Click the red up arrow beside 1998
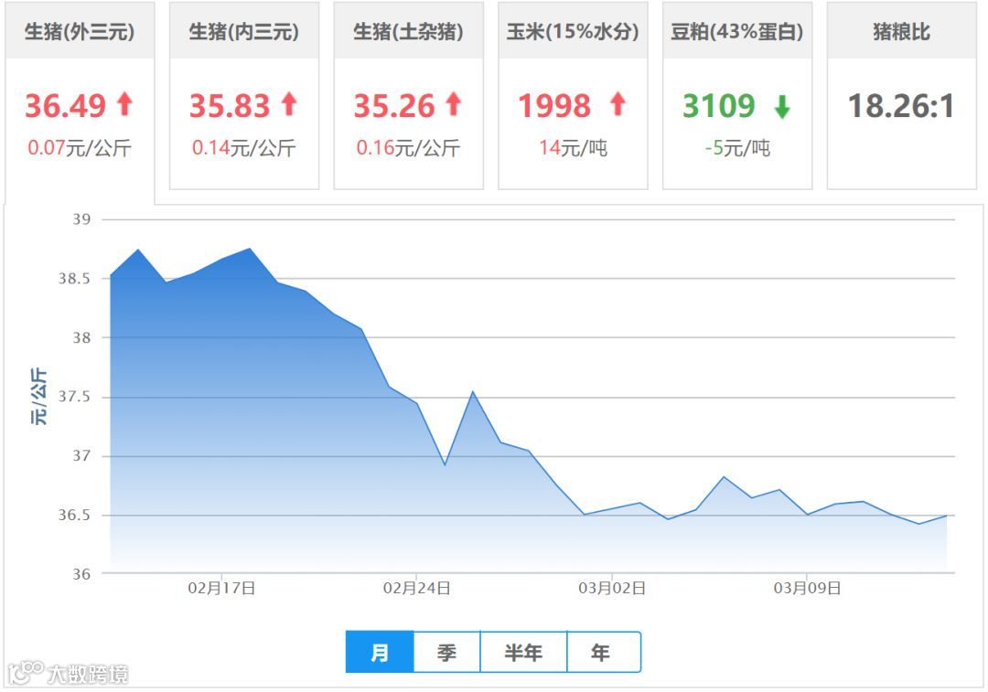 (618, 104)
